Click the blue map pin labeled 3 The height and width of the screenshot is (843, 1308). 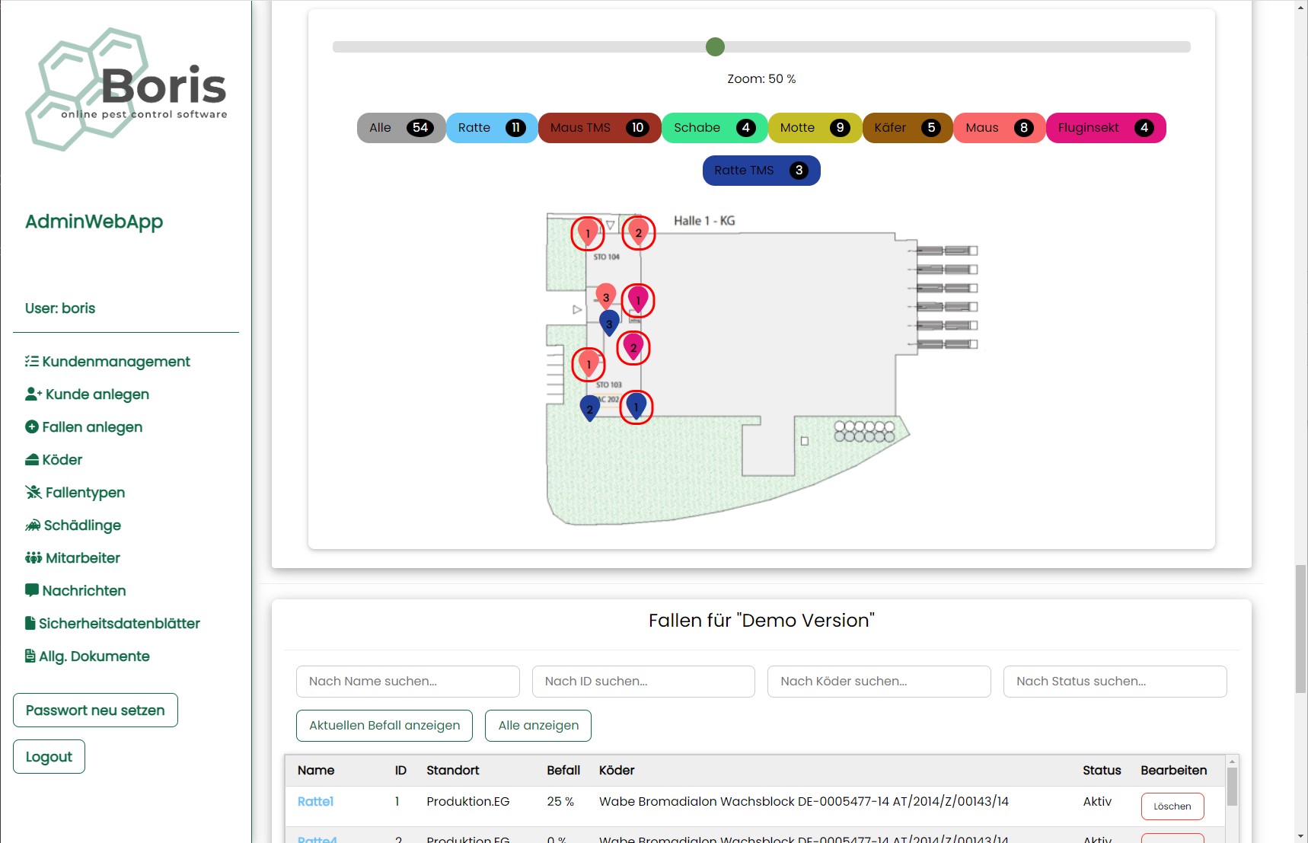(x=609, y=321)
